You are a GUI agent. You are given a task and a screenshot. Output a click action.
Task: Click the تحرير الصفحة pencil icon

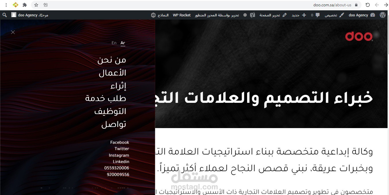coord(284,15)
